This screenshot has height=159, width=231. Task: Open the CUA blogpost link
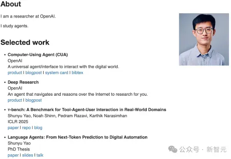(34, 73)
